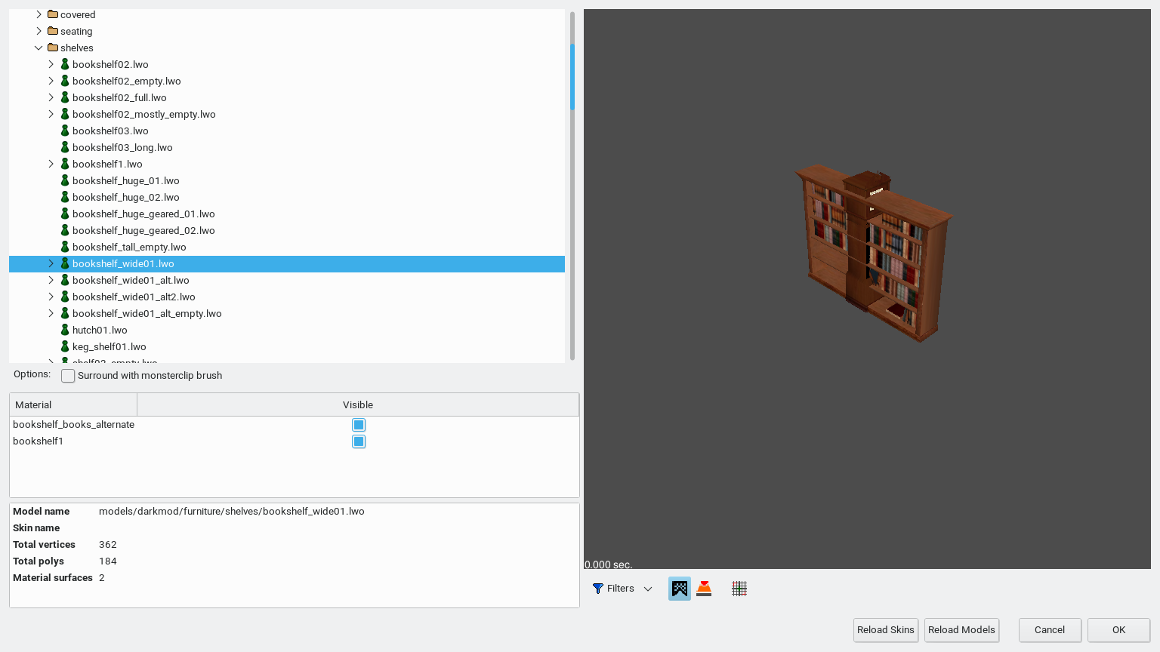Open the Filters dropdown arrow
This screenshot has height=652, width=1160.
pyautogui.click(x=648, y=589)
